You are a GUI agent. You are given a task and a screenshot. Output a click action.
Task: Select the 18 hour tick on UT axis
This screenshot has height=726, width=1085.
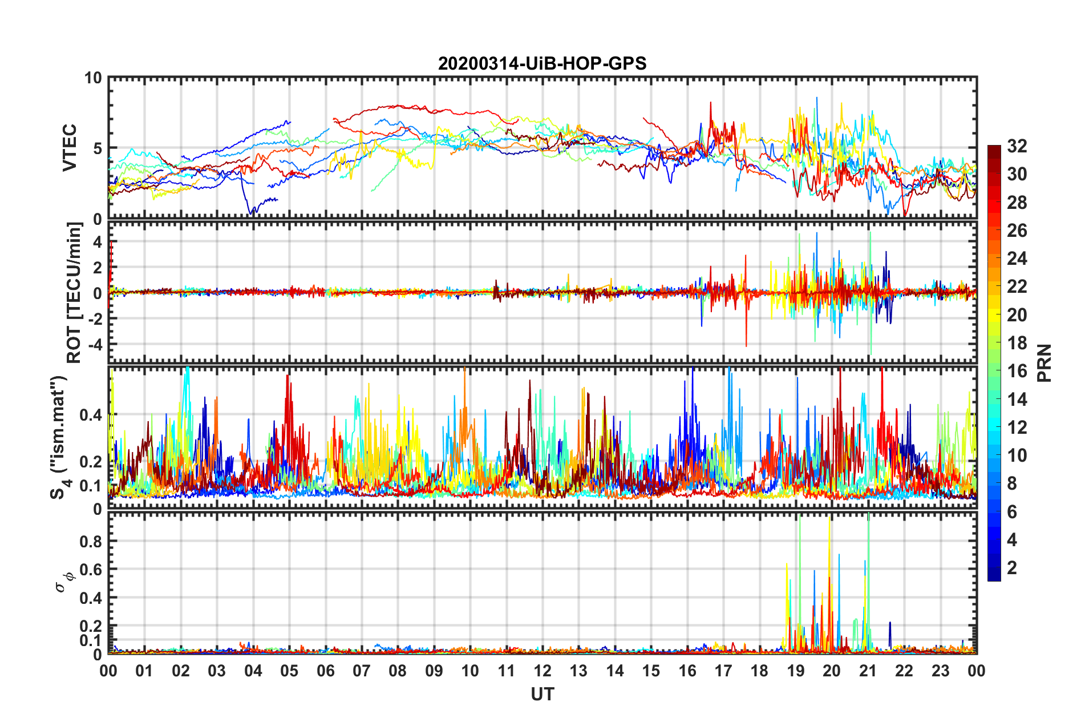[x=759, y=671]
